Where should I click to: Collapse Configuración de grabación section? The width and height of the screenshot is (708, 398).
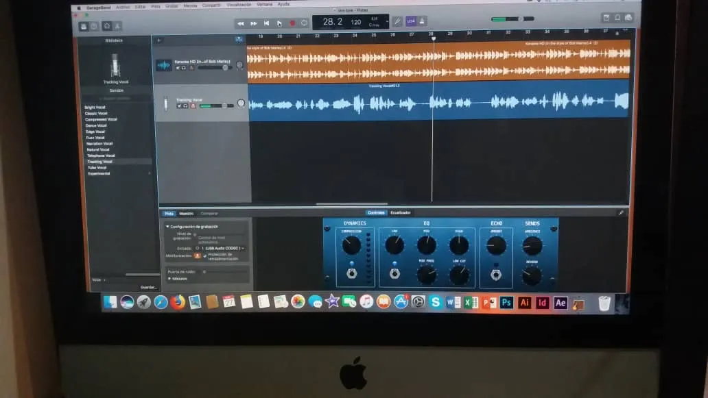coord(167,227)
